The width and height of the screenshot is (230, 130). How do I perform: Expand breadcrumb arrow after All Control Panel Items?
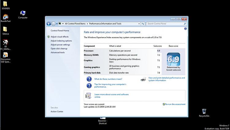click(87, 24)
